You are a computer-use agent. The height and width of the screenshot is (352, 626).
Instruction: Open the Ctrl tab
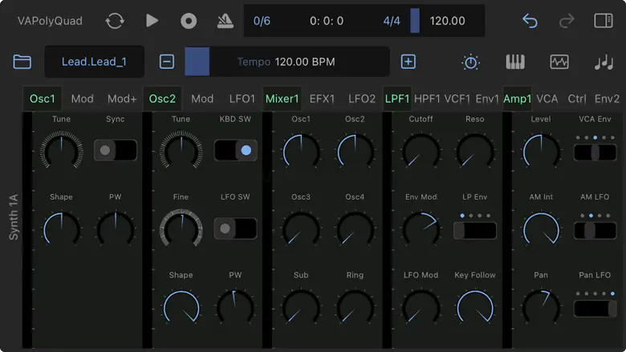[577, 99]
